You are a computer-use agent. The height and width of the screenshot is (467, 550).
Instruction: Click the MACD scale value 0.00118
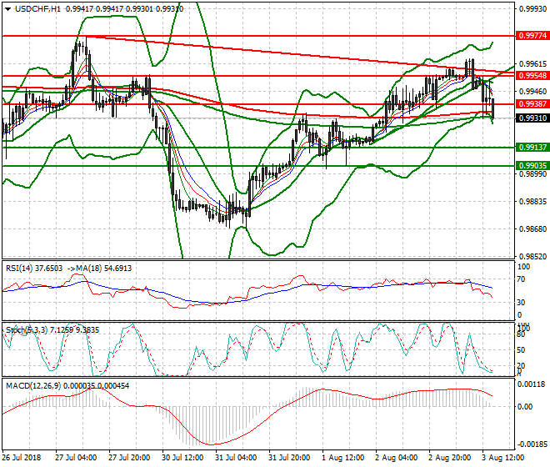tap(531, 384)
